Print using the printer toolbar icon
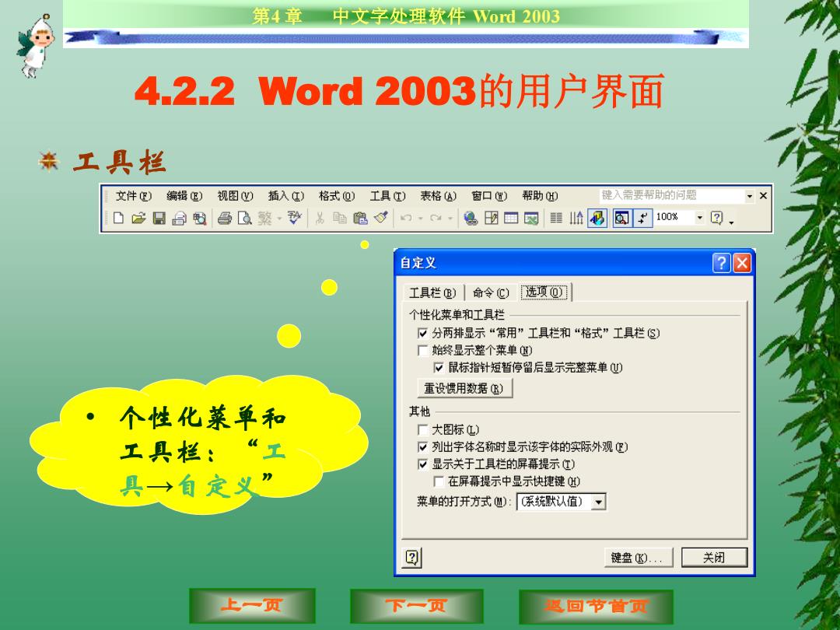The image size is (840, 630). (225, 218)
